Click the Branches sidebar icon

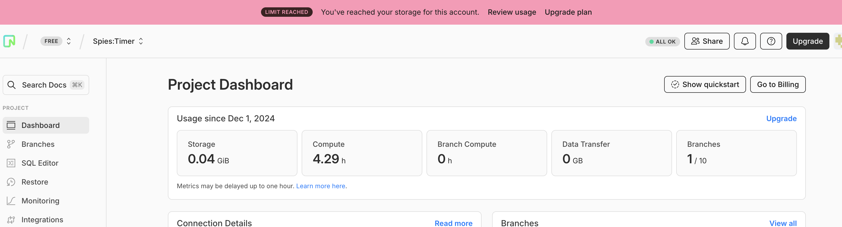tap(11, 144)
